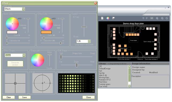The image size is (172, 102).
Task: Open the color wheel effect editor icon
Action: click(x=108, y=18)
